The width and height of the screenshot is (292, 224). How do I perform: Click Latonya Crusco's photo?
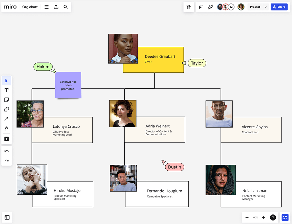click(x=30, y=114)
